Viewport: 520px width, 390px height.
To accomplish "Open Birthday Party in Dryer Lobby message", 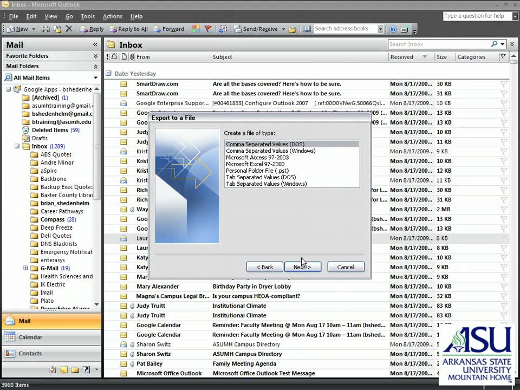I will (251, 287).
